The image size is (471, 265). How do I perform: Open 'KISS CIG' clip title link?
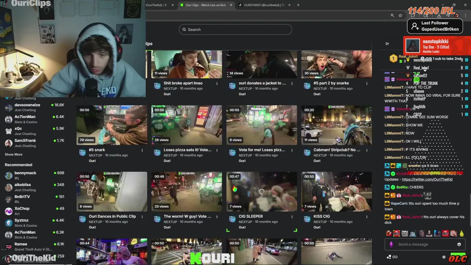point(322,216)
